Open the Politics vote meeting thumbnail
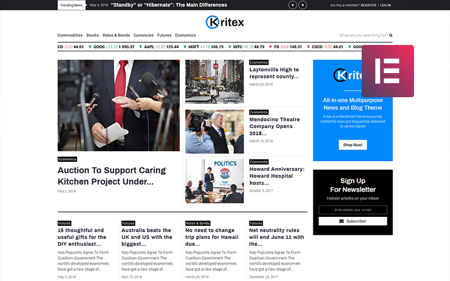 pyautogui.click(x=214, y=181)
